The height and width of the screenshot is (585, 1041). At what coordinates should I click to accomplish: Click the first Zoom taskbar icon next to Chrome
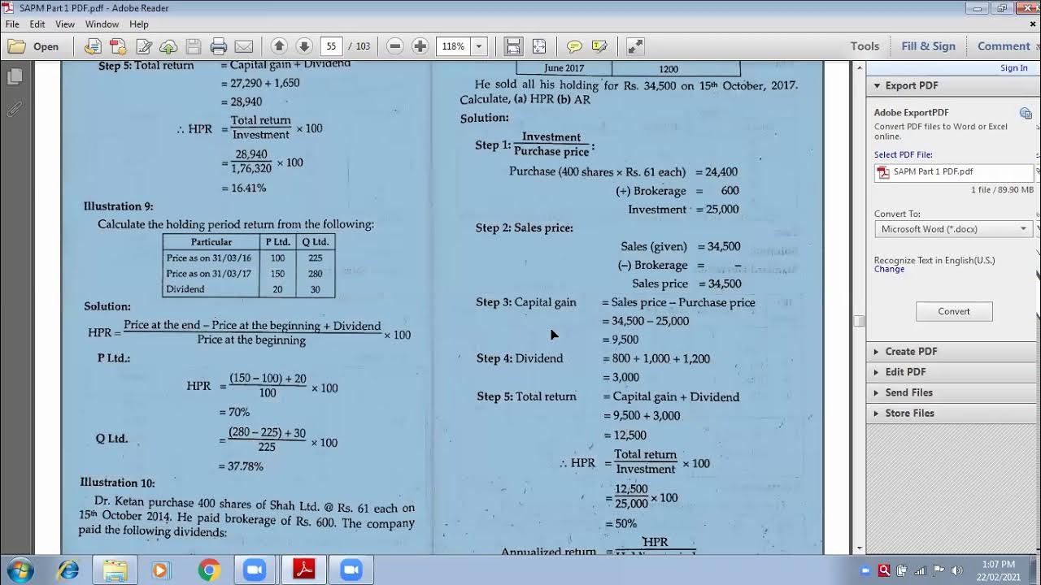pos(256,570)
